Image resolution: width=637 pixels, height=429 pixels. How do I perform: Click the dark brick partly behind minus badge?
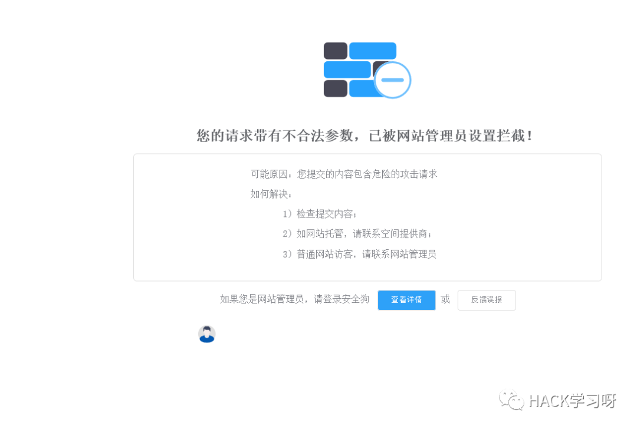(379, 67)
